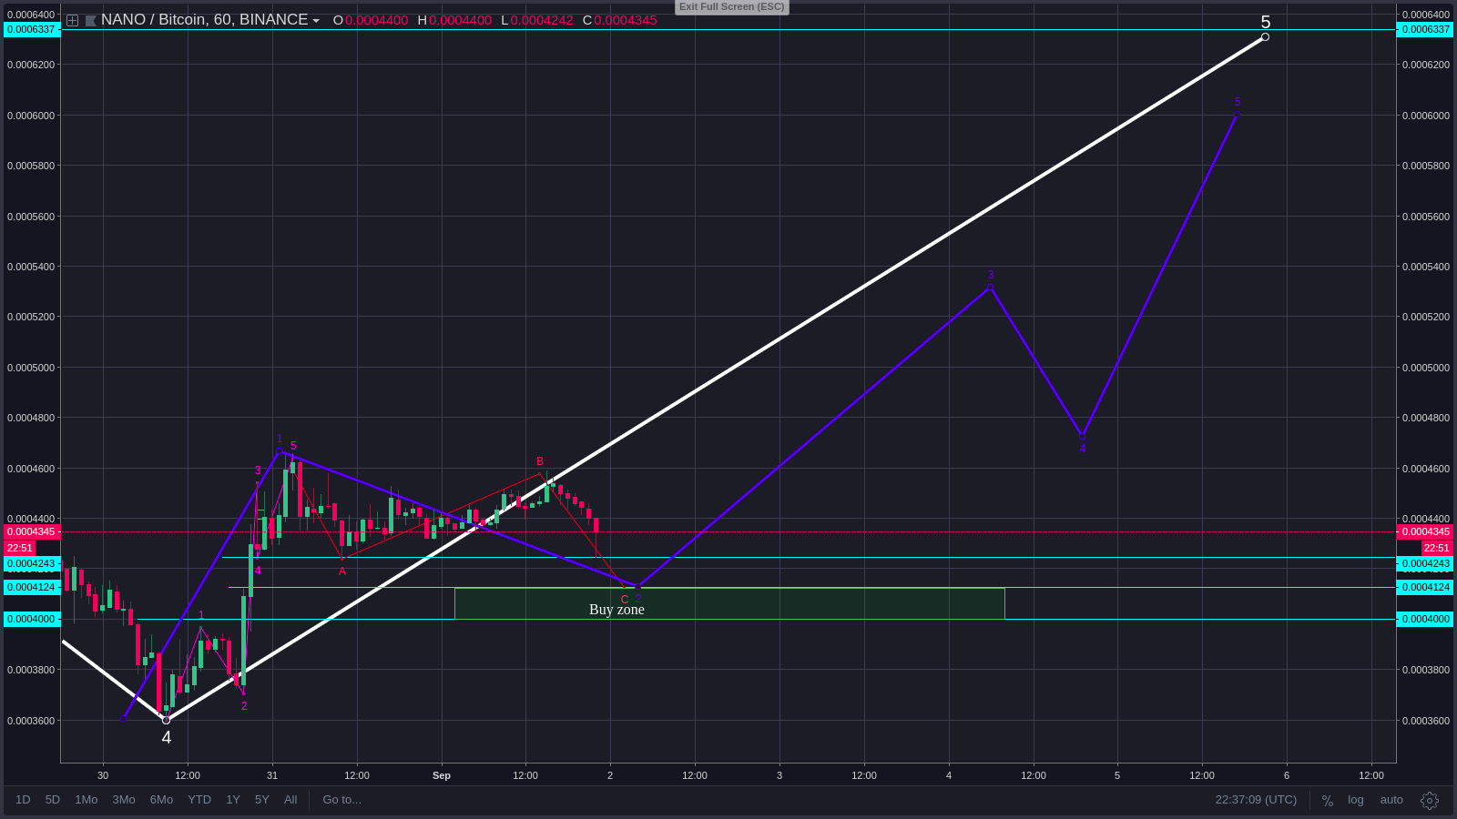
Task: Select the white wave 4 low point marker
Action: tap(166, 720)
